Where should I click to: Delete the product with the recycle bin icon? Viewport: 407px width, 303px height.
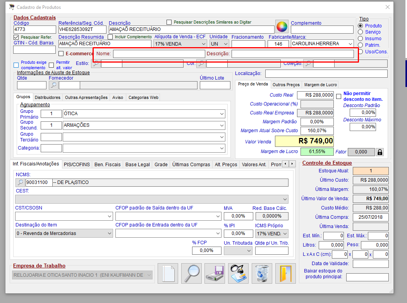[262, 274]
